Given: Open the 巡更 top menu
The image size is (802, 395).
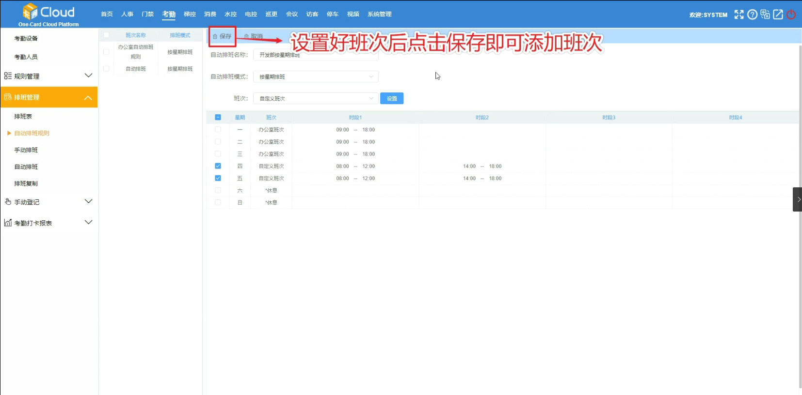Looking at the screenshot, I should 271,14.
